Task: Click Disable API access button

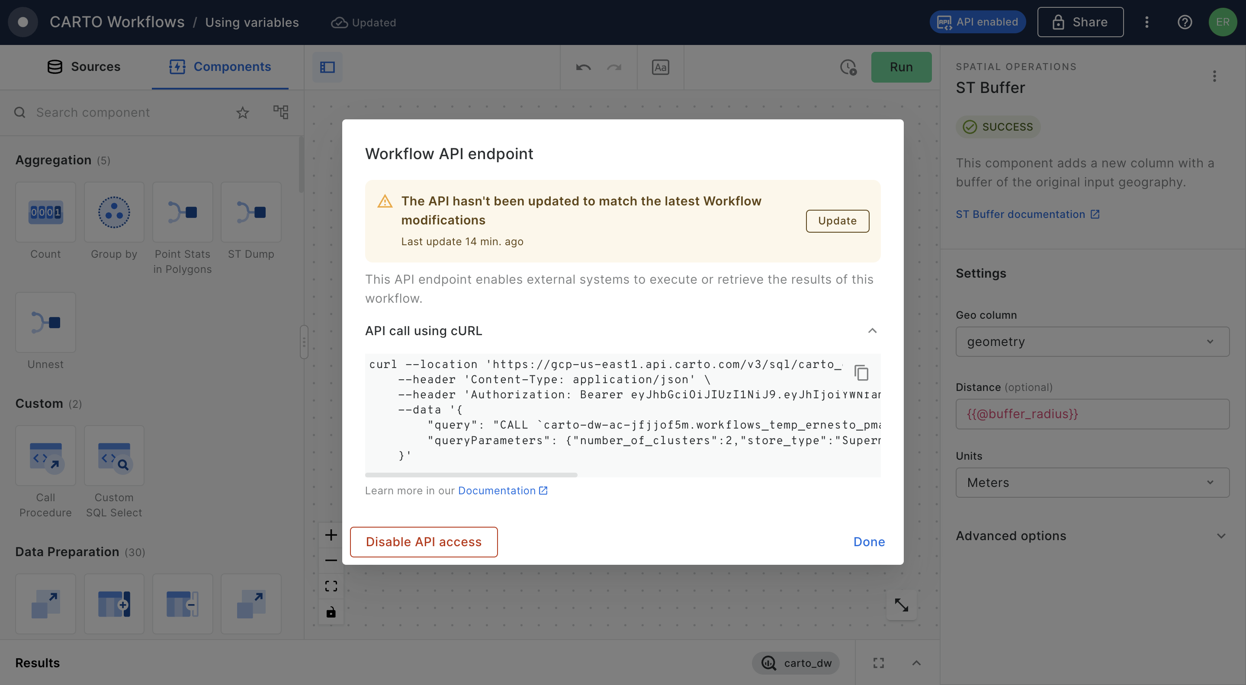Action: [x=423, y=542]
